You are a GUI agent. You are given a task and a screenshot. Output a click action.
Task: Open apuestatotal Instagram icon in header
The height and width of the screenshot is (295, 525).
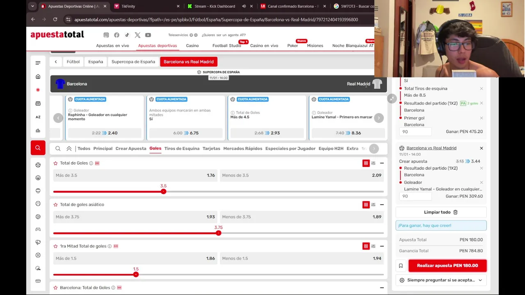pos(106,35)
